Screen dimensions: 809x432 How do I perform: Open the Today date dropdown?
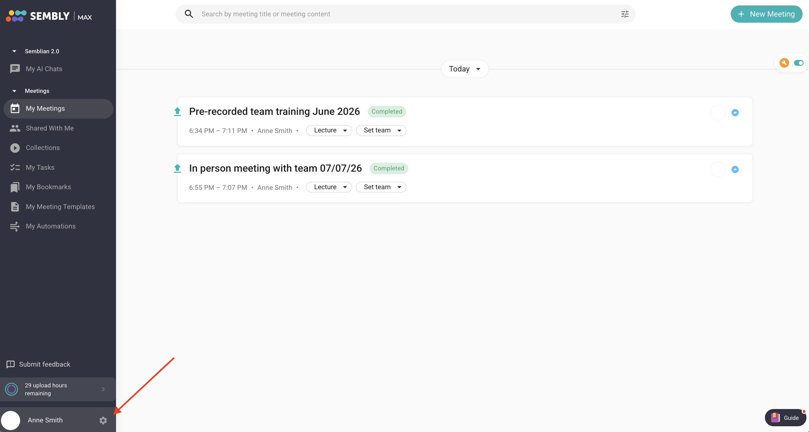point(465,69)
